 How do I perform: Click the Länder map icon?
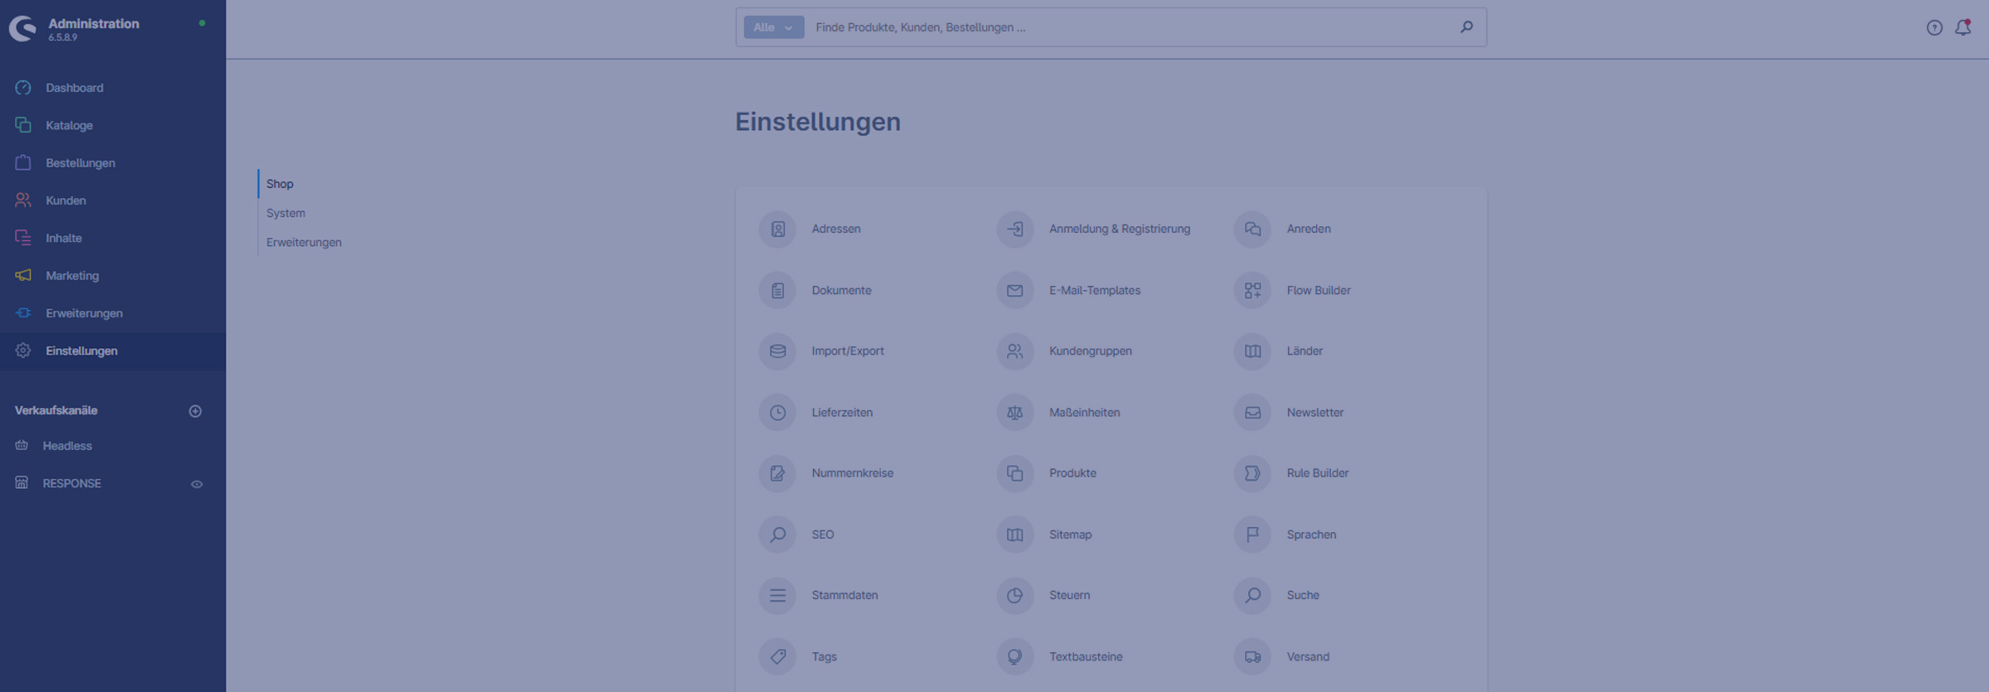1252,351
